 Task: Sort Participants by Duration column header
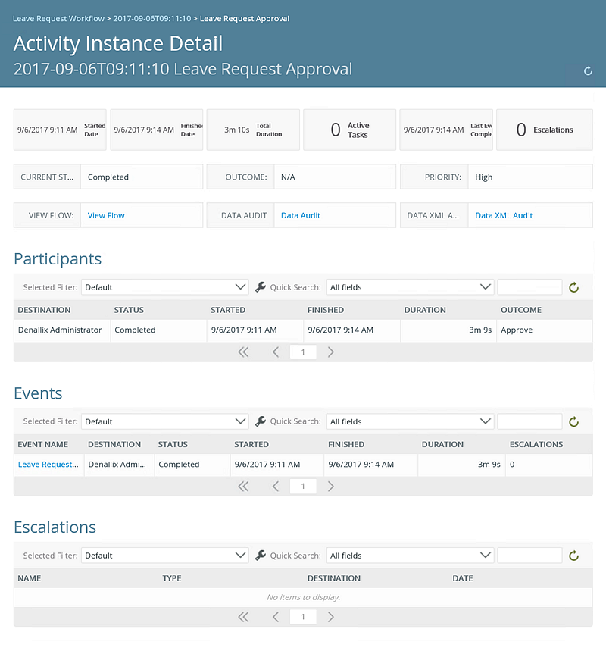(x=425, y=310)
